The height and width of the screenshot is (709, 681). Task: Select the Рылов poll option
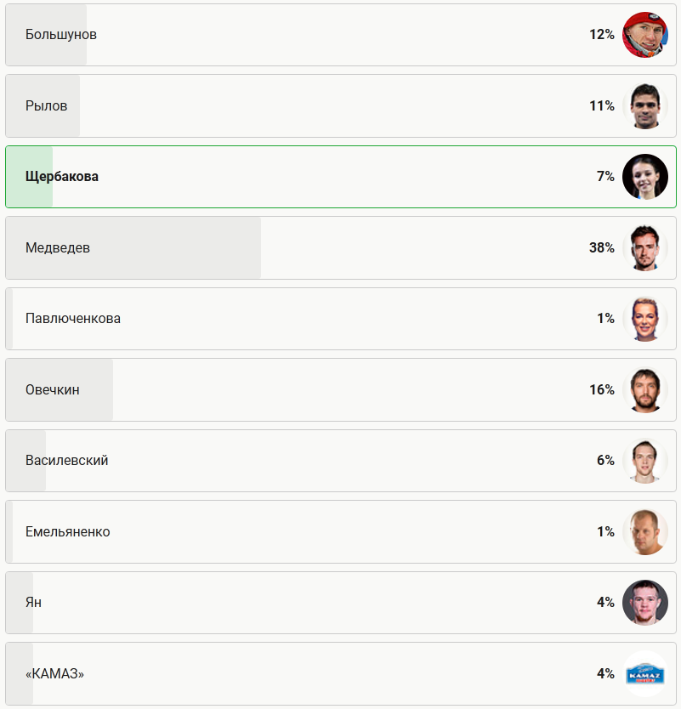(x=340, y=106)
